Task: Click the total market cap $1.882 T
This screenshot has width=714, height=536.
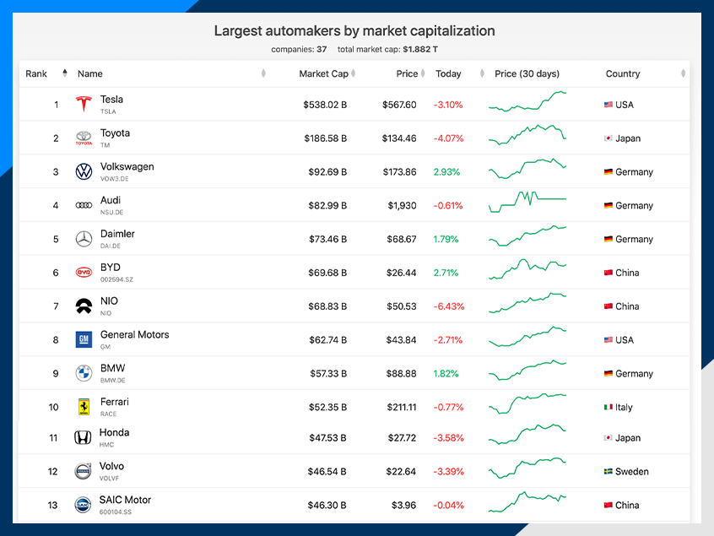Action: pyautogui.click(x=420, y=49)
